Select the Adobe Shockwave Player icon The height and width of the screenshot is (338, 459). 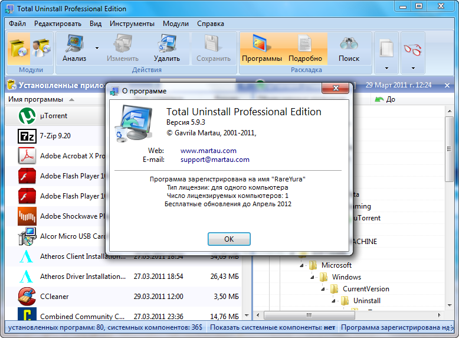tap(27, 216)
